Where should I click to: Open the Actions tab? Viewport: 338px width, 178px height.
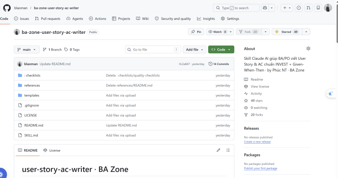point(97,19)
